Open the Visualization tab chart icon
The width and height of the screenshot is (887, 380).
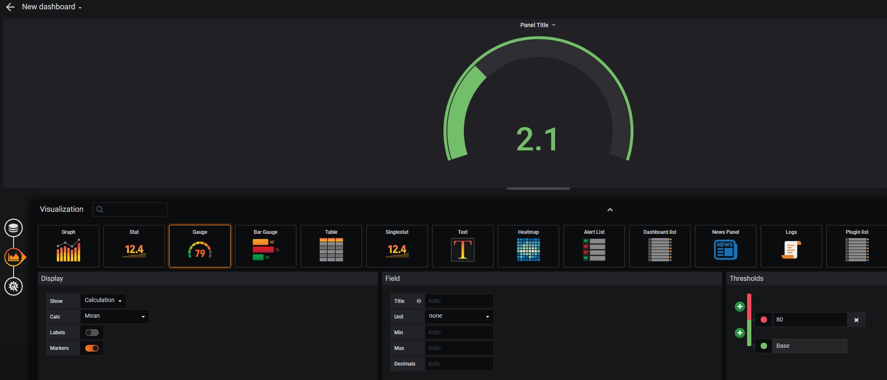pyautogui.click(x=14, y=257)
